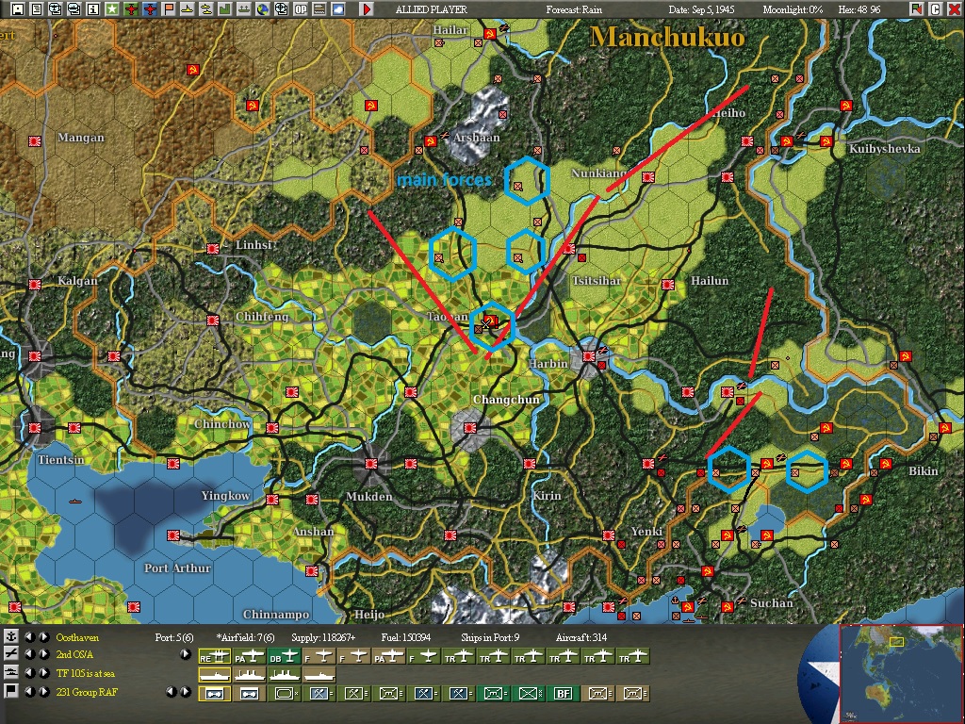Click the green factory building toolbar icon

225,8
